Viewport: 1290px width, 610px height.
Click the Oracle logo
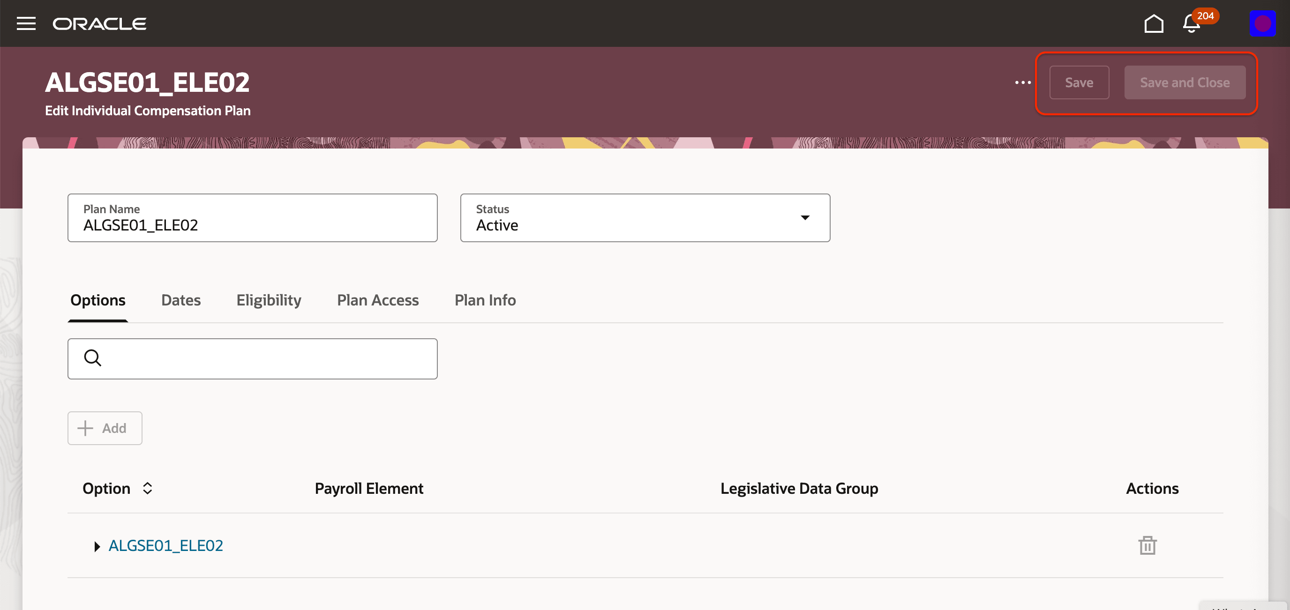point(98,23)
